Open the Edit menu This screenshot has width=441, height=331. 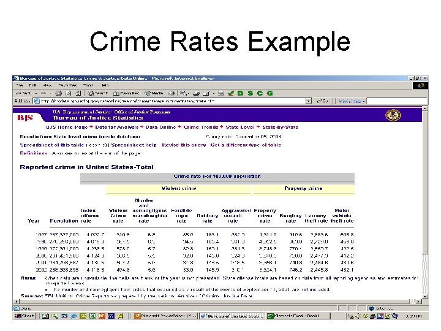coord(32,85)
